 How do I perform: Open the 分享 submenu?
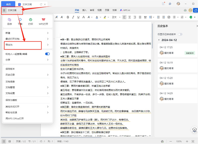pos(27,60)
